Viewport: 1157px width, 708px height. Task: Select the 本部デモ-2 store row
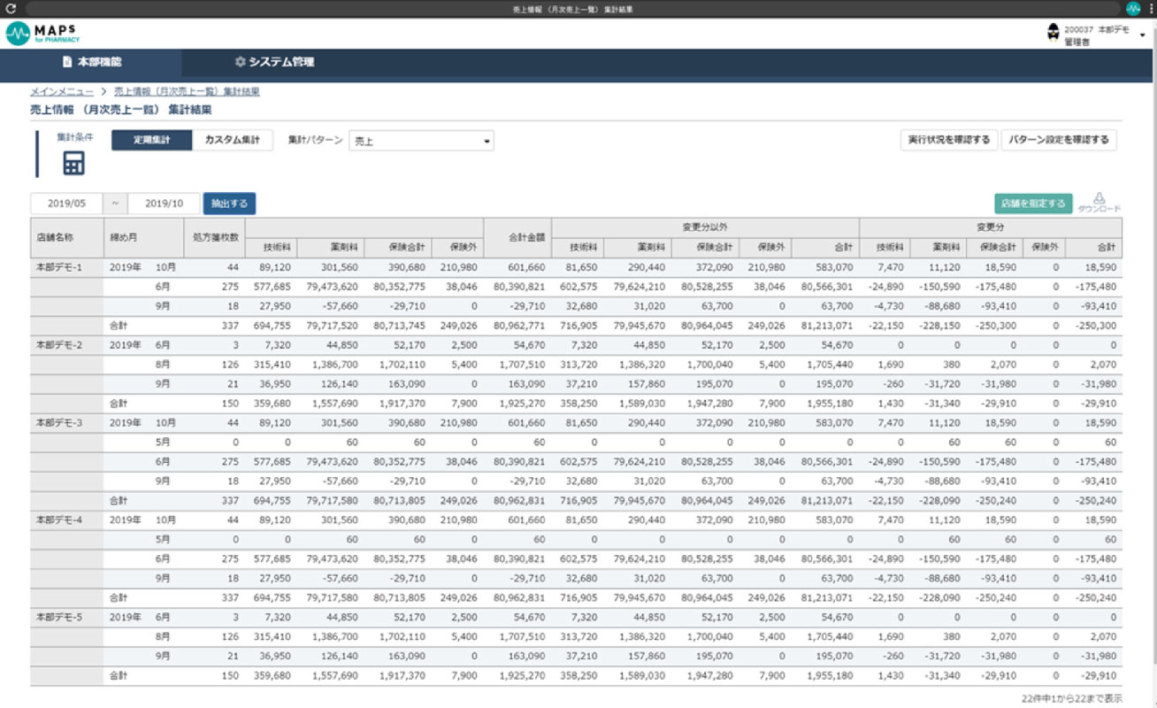click(576, 345)
